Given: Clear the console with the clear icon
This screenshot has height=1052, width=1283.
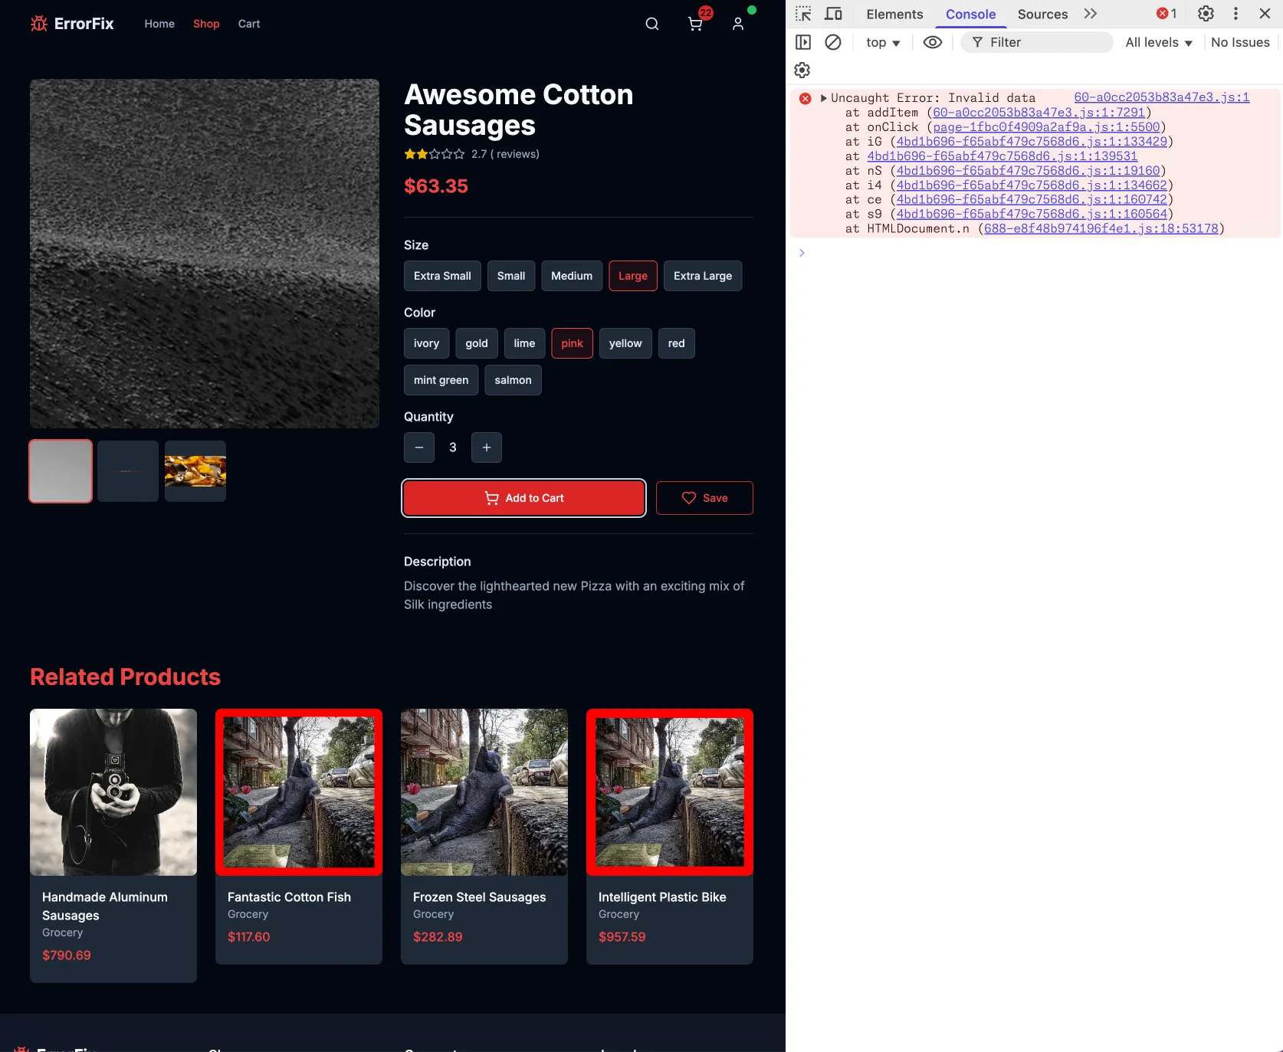Looking at the screenshot, I should click(x=832, y=42).
